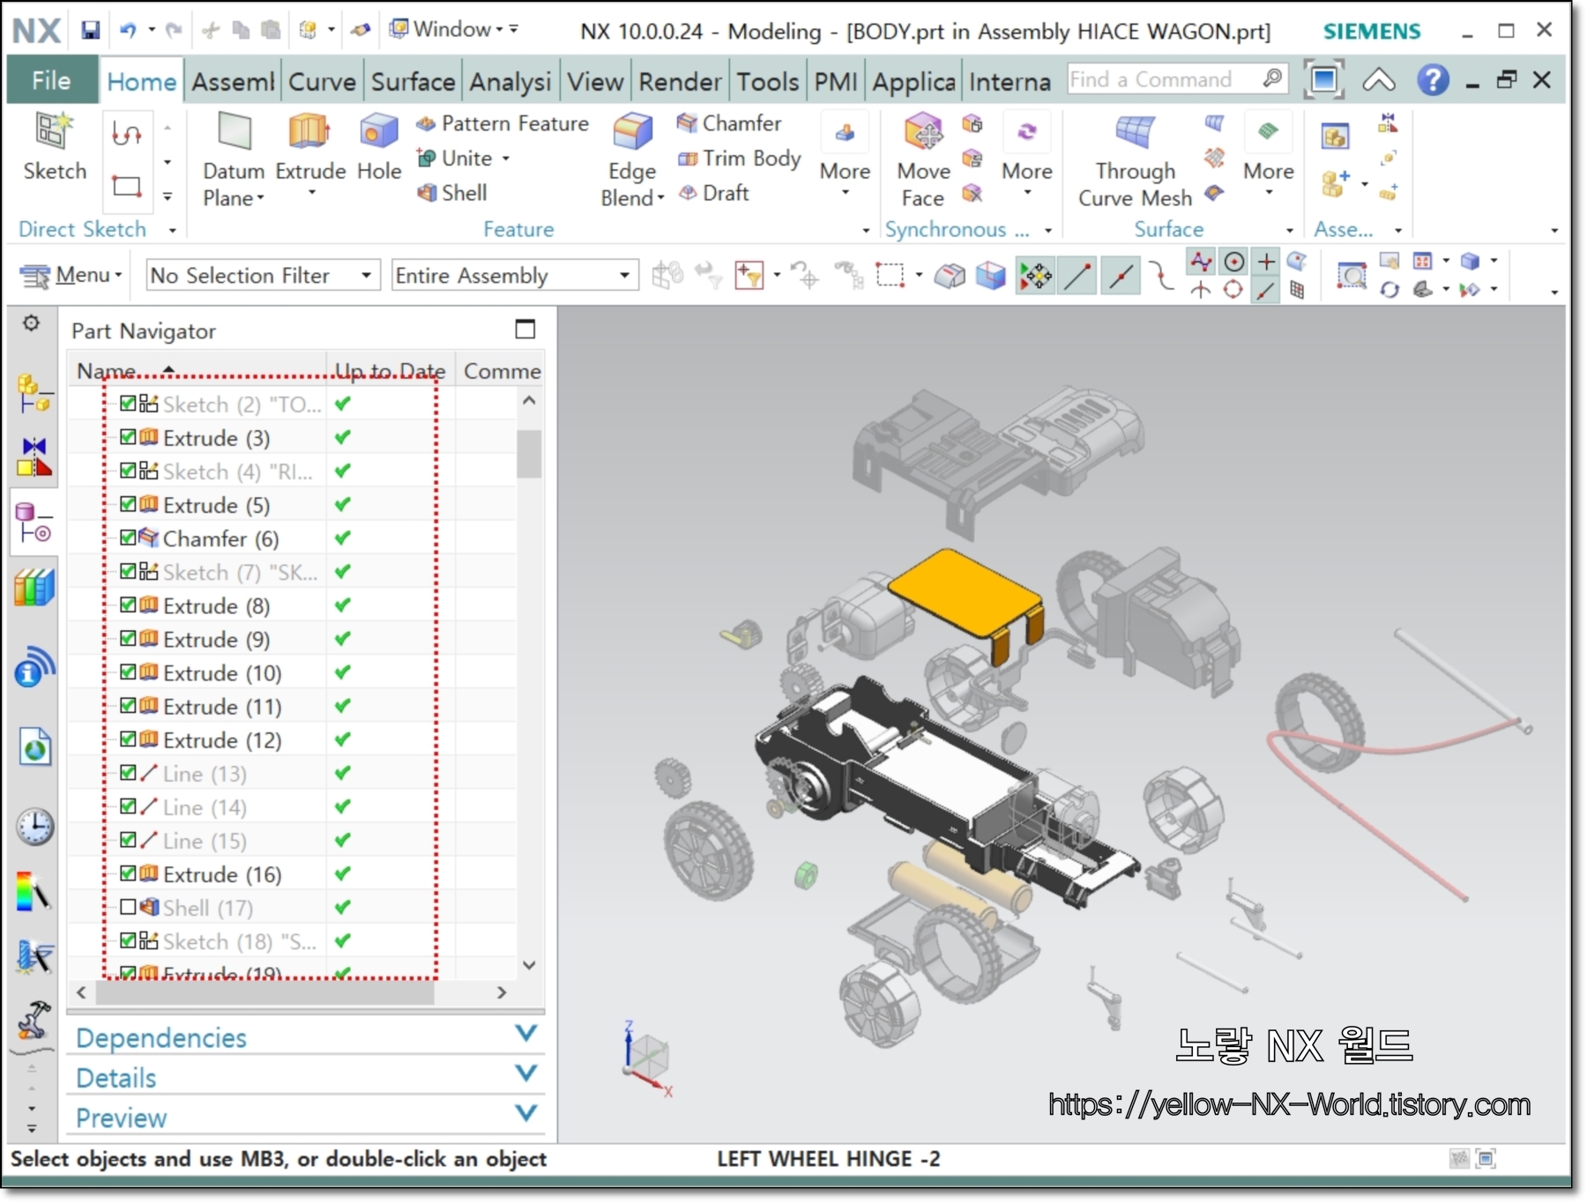Click the full screen toggle icon
This screenshot has width=1587, height=1203.
pos(1323,80)
